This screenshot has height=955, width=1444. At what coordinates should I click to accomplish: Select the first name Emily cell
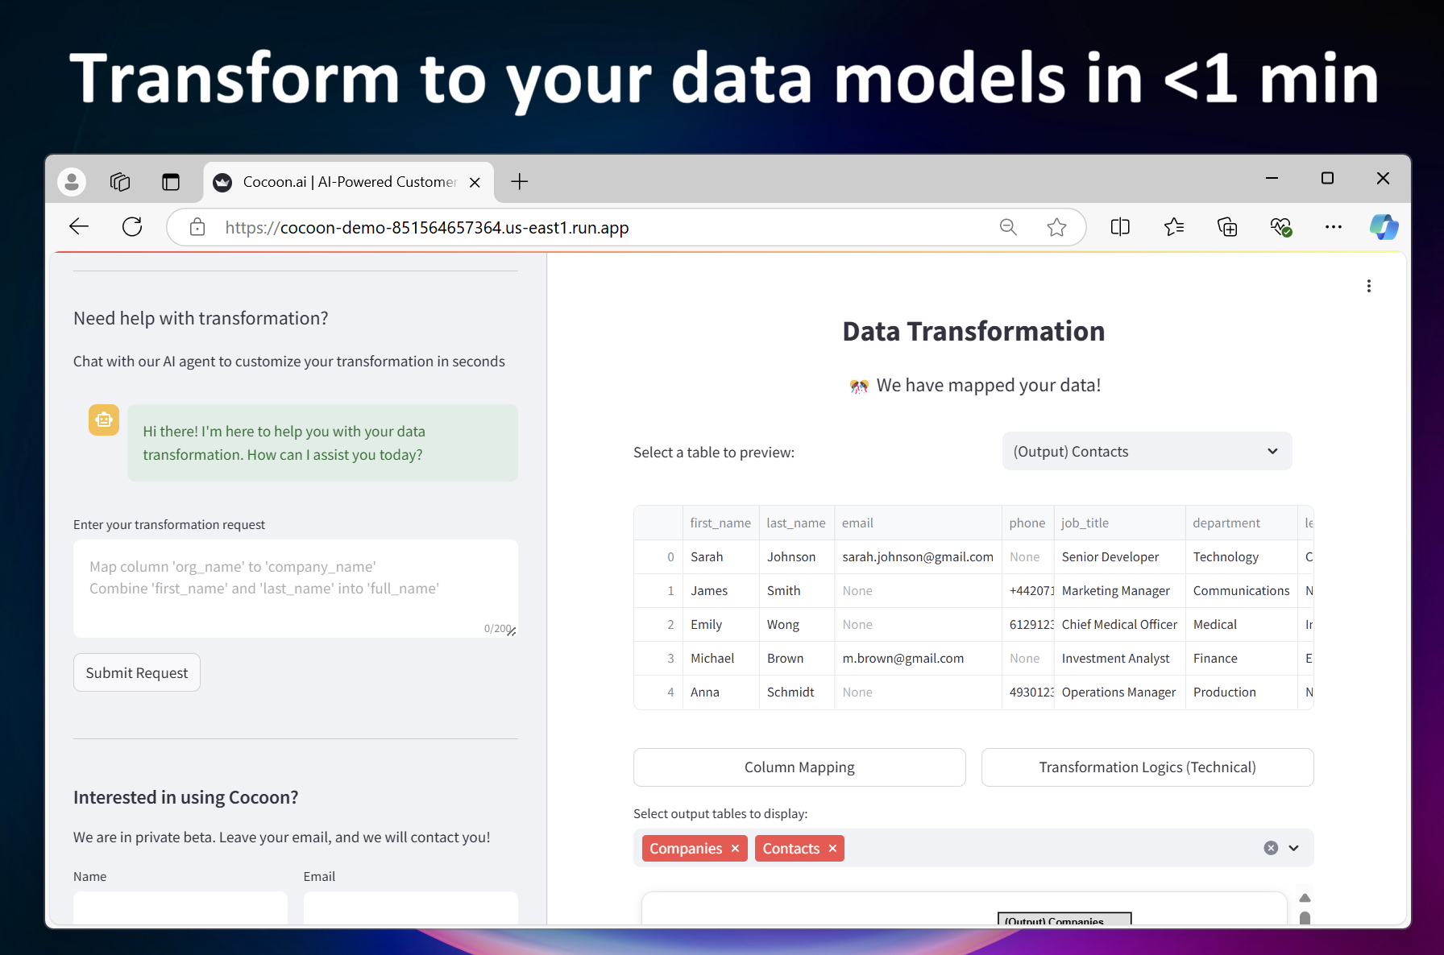tap(720, 624)
